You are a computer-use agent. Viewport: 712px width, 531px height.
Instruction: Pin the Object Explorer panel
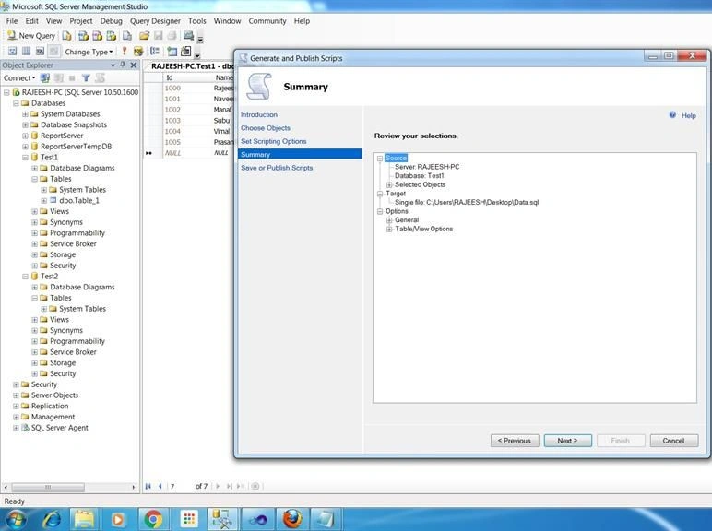(123, 65)
